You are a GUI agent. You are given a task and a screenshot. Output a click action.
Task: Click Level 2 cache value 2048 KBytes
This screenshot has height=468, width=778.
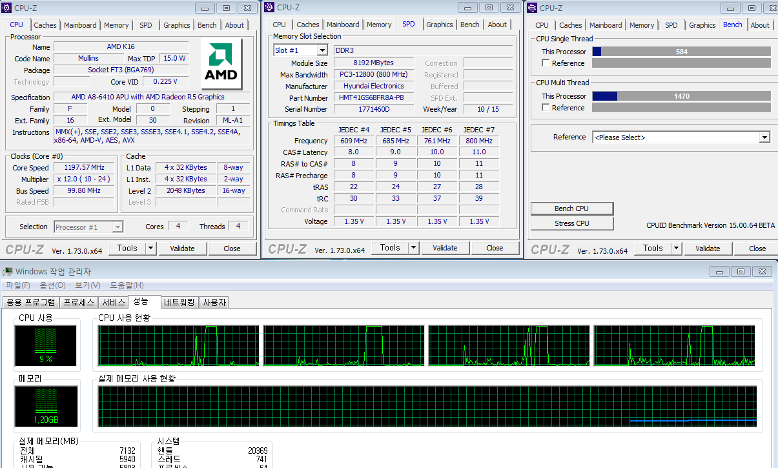[x=185, y=190]
